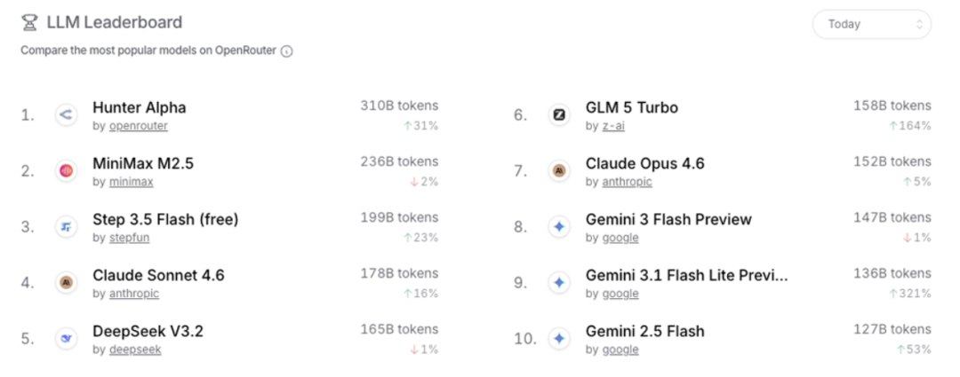The width and height of the screenshot is (960, 377).
Task: Open the openrouter author link
Action: pyautogui.click(x=138, y=126)
